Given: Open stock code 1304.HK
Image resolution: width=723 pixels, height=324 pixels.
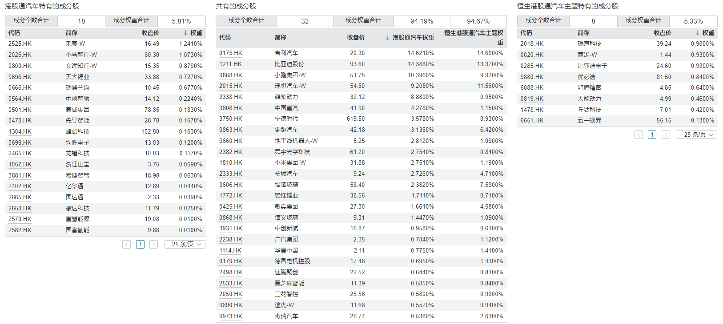Looking at the screenshot, I should (x=20, y=132).
